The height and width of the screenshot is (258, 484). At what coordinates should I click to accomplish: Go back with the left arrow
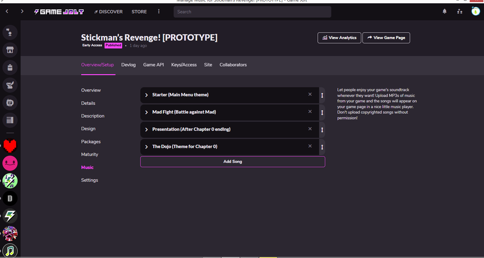coord(7,11)
